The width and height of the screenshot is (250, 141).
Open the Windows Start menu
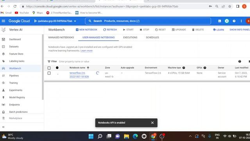[91, 136]
